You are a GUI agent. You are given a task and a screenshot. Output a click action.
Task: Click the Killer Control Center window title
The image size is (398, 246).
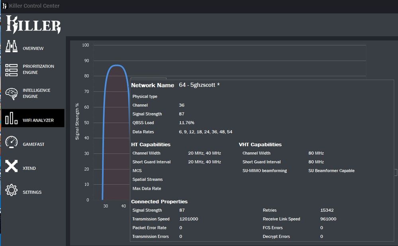(34, 6)
